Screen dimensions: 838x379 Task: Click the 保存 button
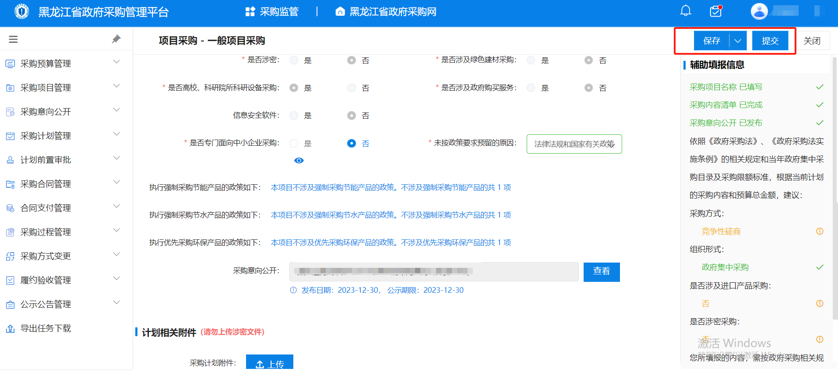coord(711,41)
